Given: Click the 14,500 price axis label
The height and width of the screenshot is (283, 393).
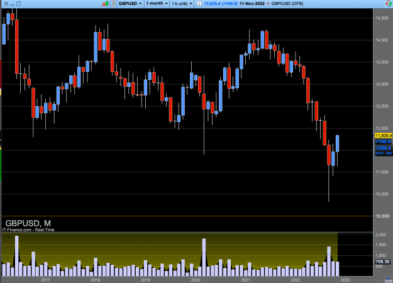Looking at the screenshot, I should [x=382, y=18].
